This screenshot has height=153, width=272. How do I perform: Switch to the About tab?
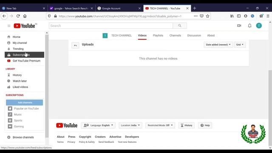211,36
